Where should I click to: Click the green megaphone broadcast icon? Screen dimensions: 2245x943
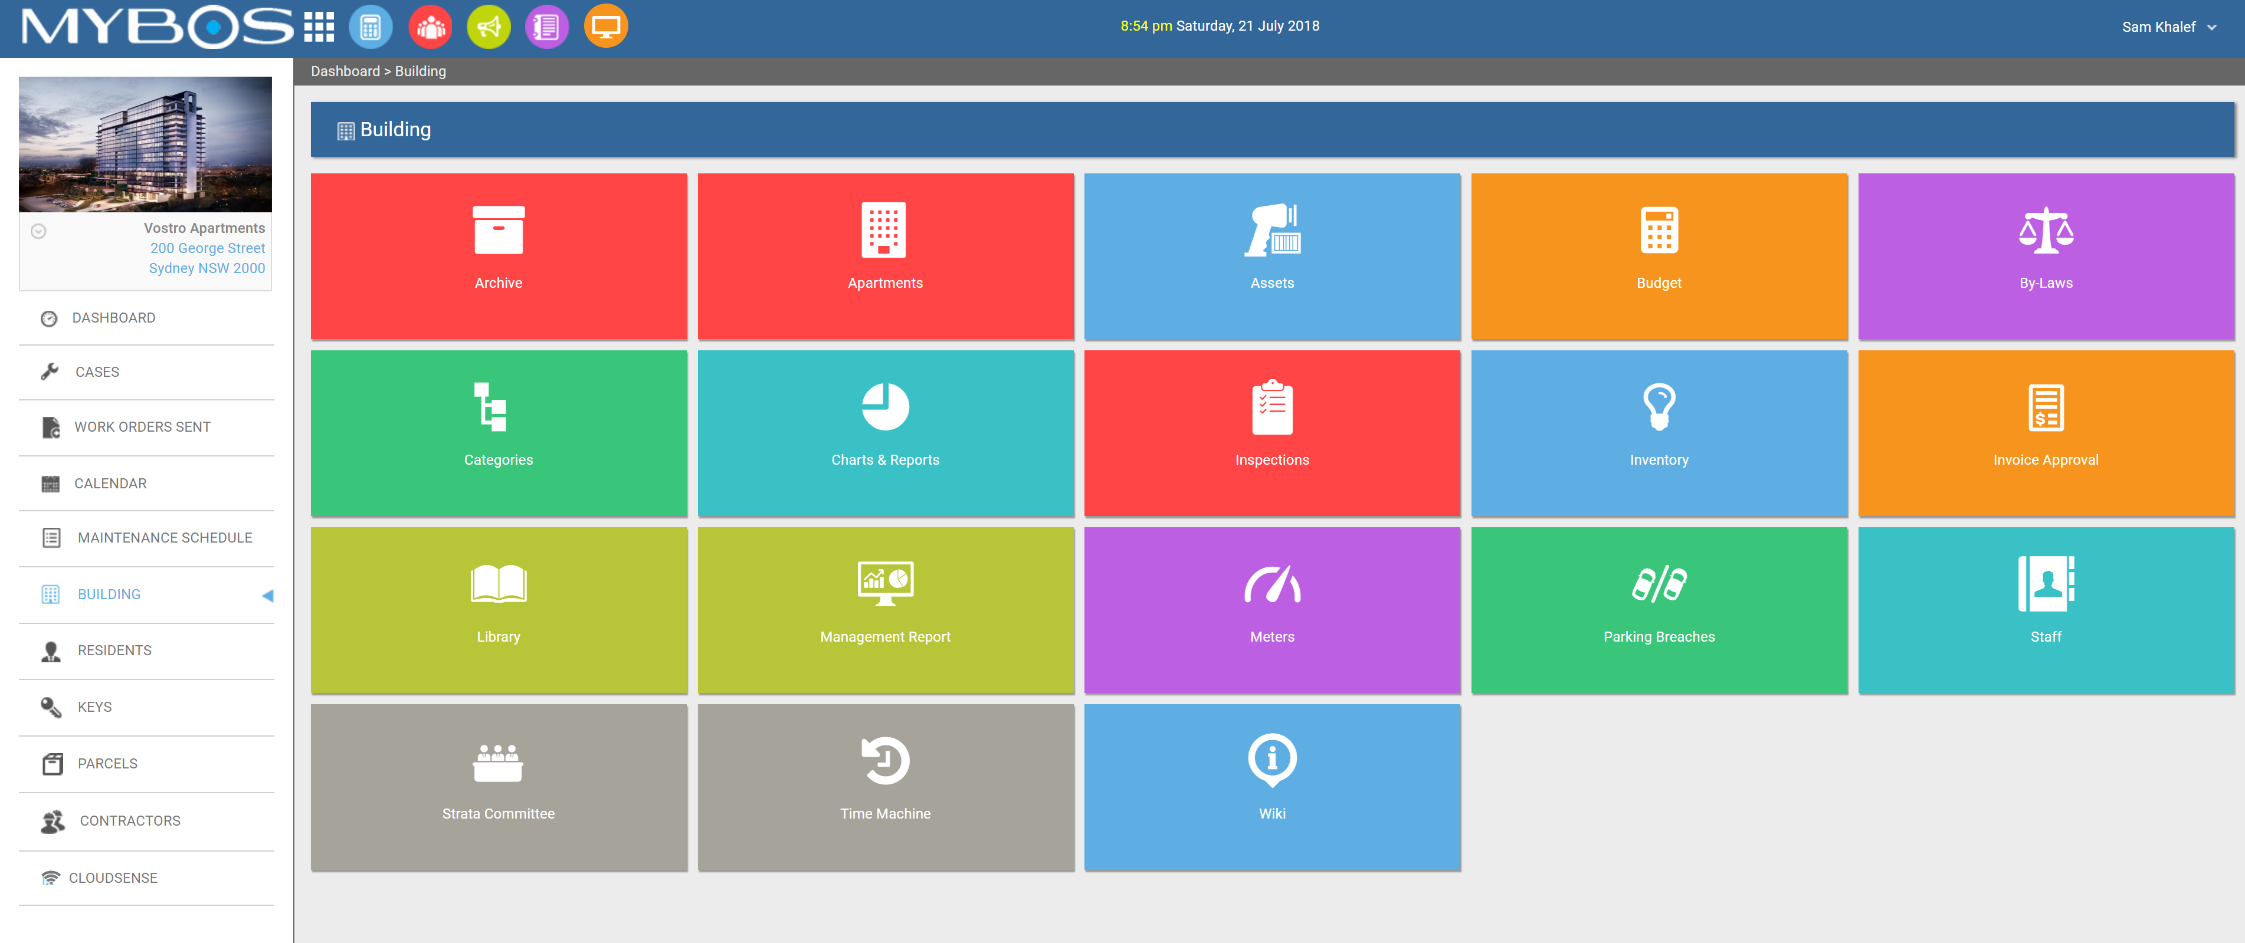pyautogui.click(x=488, y=27)
